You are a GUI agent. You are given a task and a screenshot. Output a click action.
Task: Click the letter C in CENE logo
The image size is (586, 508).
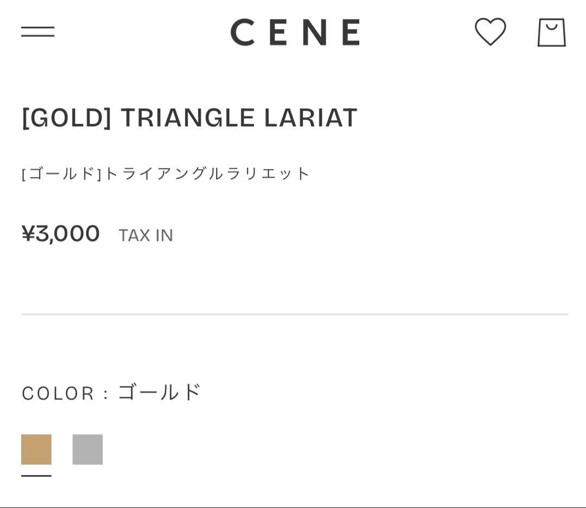click(243, 32)
